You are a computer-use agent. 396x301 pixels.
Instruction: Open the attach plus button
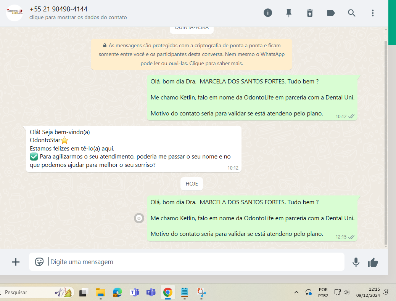point(16,262)
